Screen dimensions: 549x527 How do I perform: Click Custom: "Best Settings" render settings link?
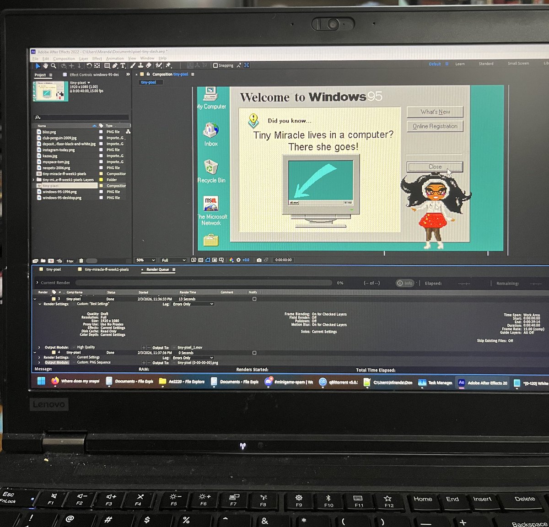point(93,304)
